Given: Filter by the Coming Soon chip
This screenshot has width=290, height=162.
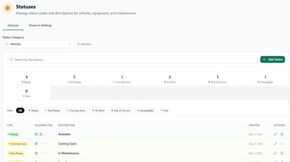Looking at the screenshot, I should coord(76,110).
